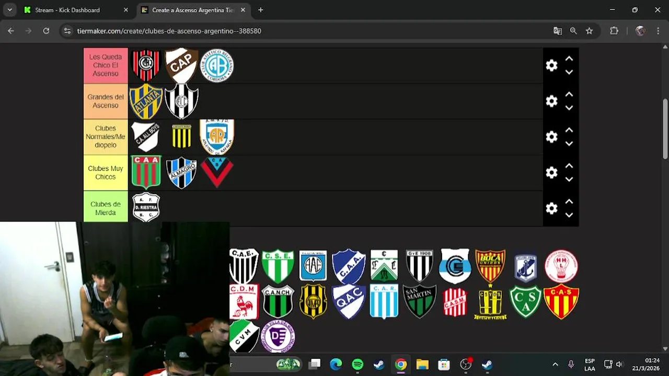Image resolution: width=669 pixels, height=376 pixels.
Task: Pick the purple Villa Dálmine crest
Action: point(278,336)
